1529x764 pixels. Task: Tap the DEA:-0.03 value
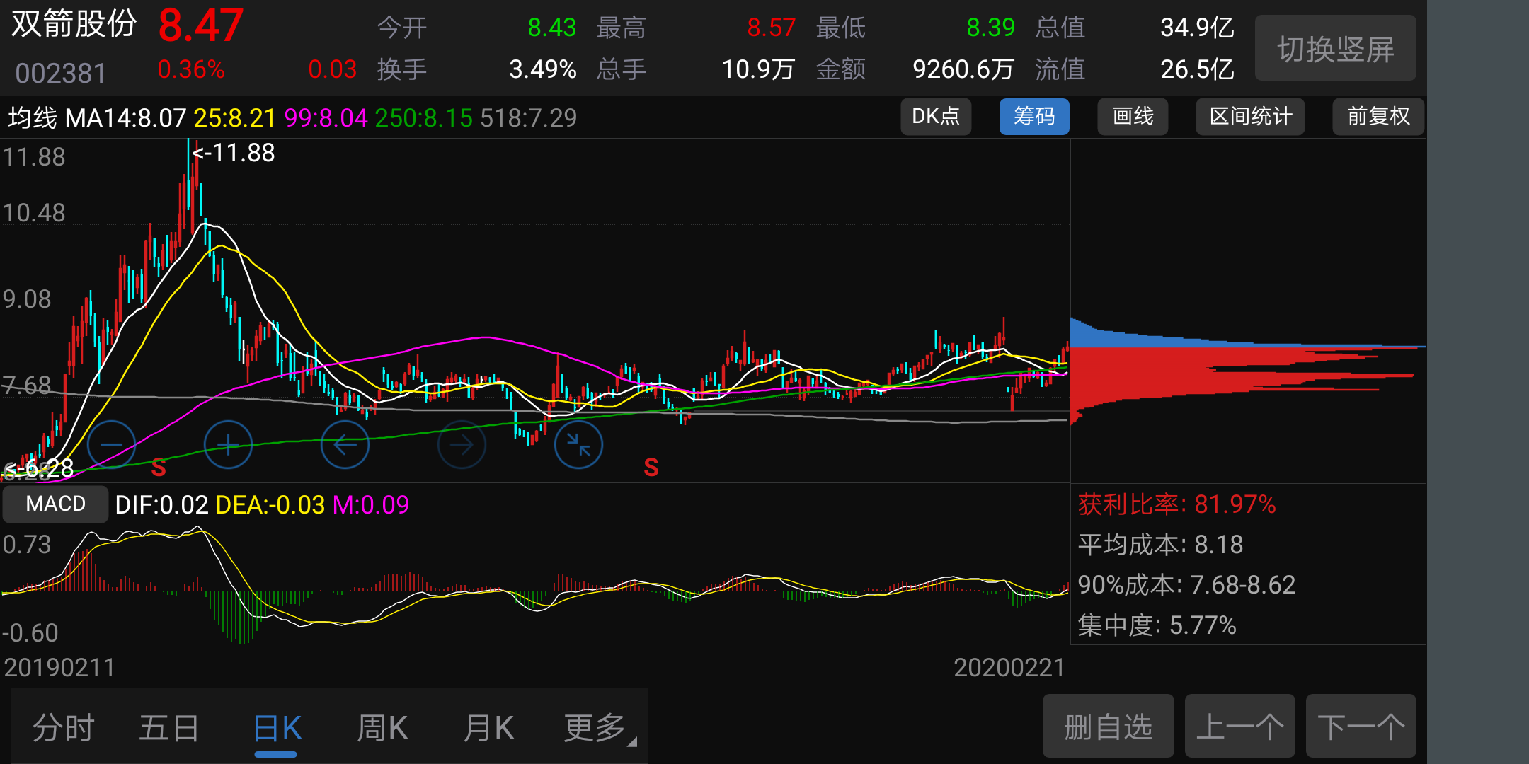coord(270,504)
